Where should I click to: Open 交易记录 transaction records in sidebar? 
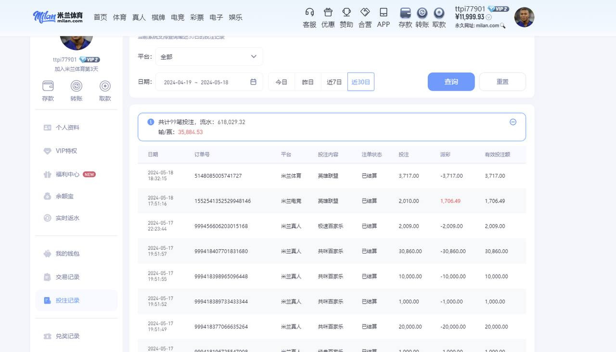click(77, 277)
